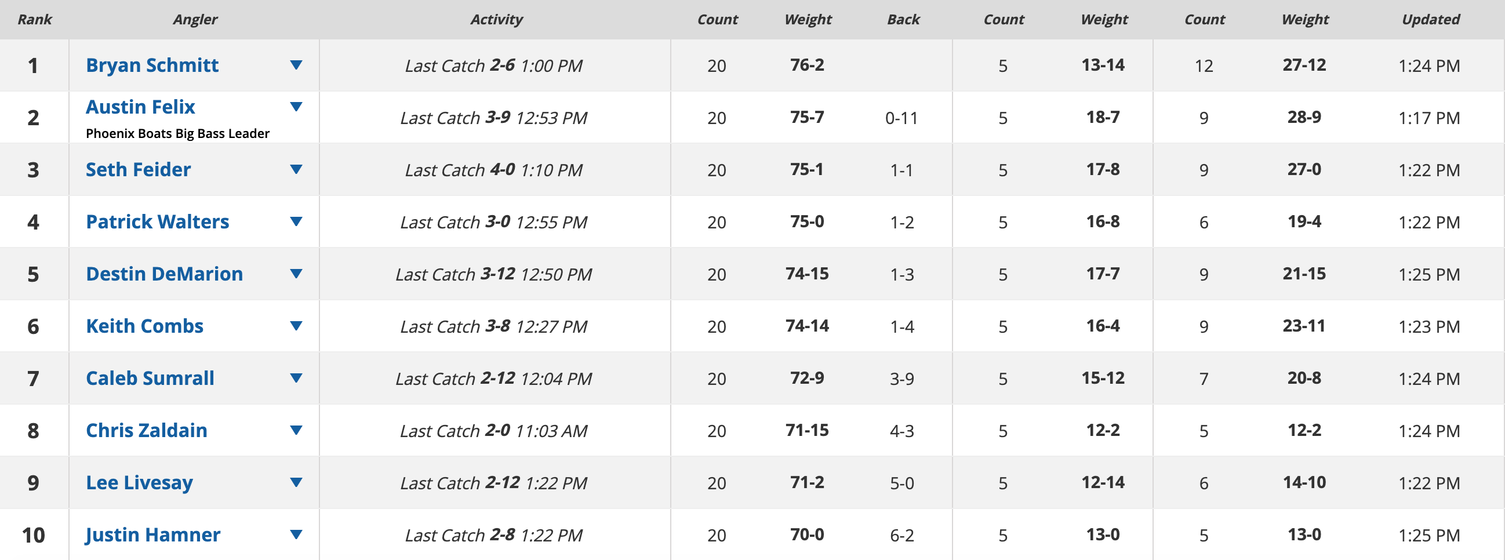Expand Justin Hamner's row arrow
The width and height of the screenshot is (1505, 560).
(x=296, y=534)
